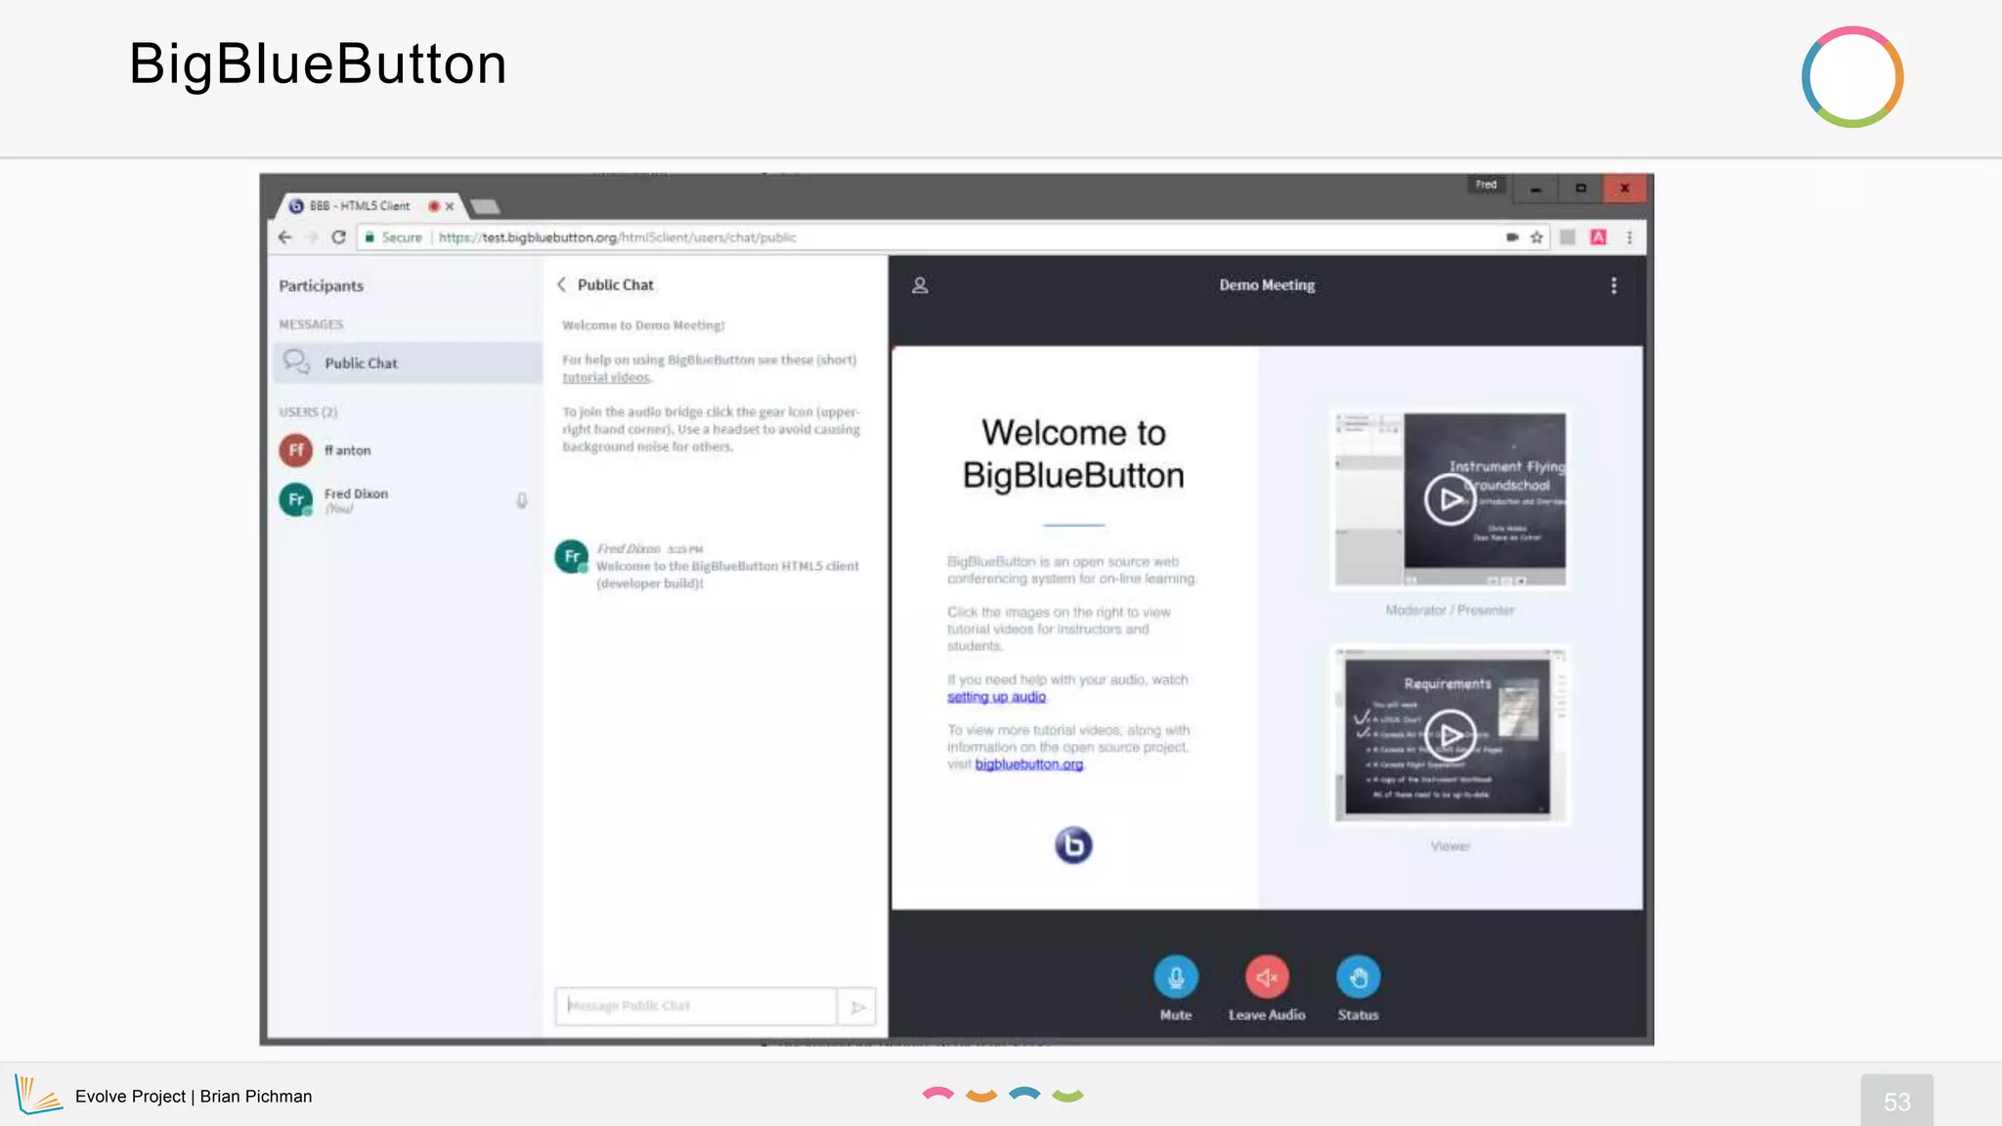Click the red A extension icon
Screen dimensions: 2002x1126
1598,238
